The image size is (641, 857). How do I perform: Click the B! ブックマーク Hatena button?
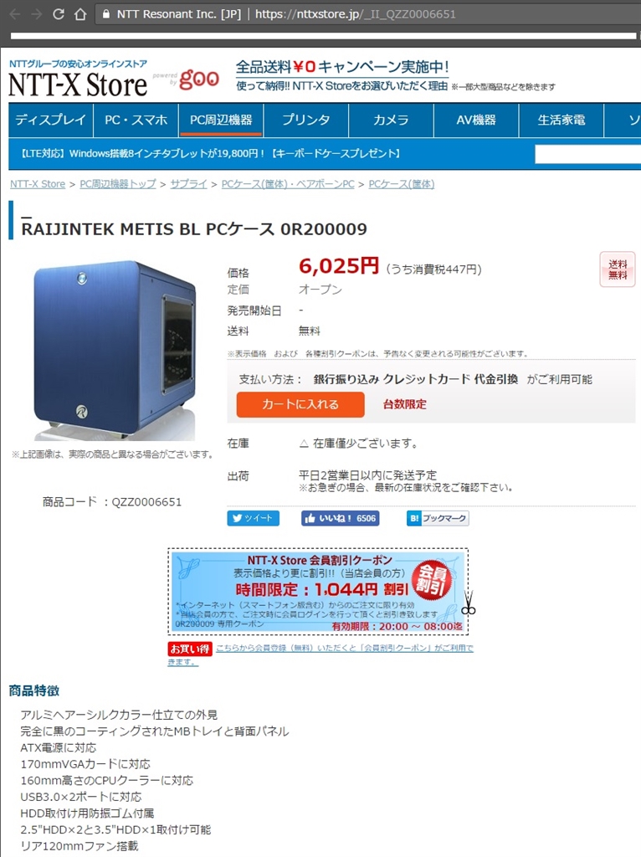click(x=437, y=518)
